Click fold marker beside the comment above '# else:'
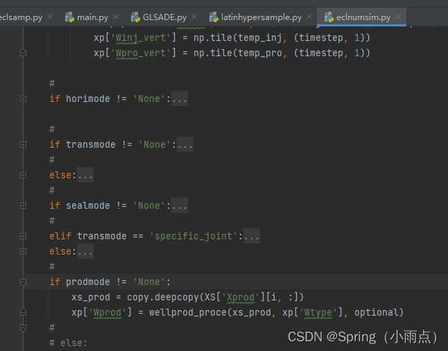448x351 pixels. pos(24,328)
